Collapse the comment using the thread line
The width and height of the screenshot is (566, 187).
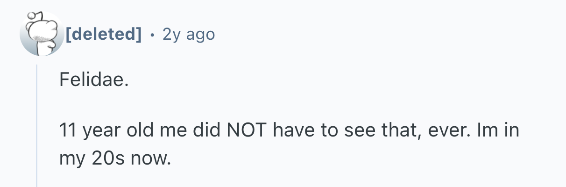click(x=37, y=126)
